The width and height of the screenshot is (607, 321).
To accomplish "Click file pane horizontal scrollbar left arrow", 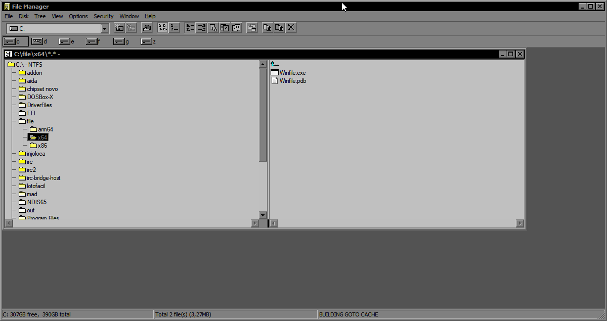I will click(274, 223).
